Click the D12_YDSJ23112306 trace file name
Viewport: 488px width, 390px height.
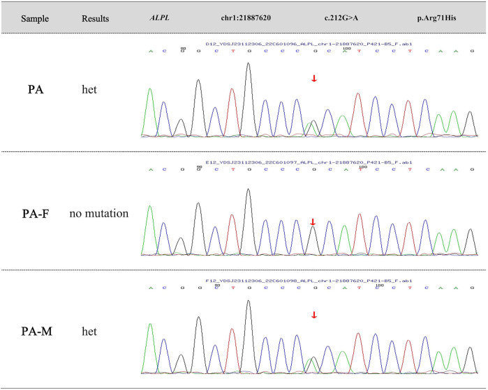309,44
